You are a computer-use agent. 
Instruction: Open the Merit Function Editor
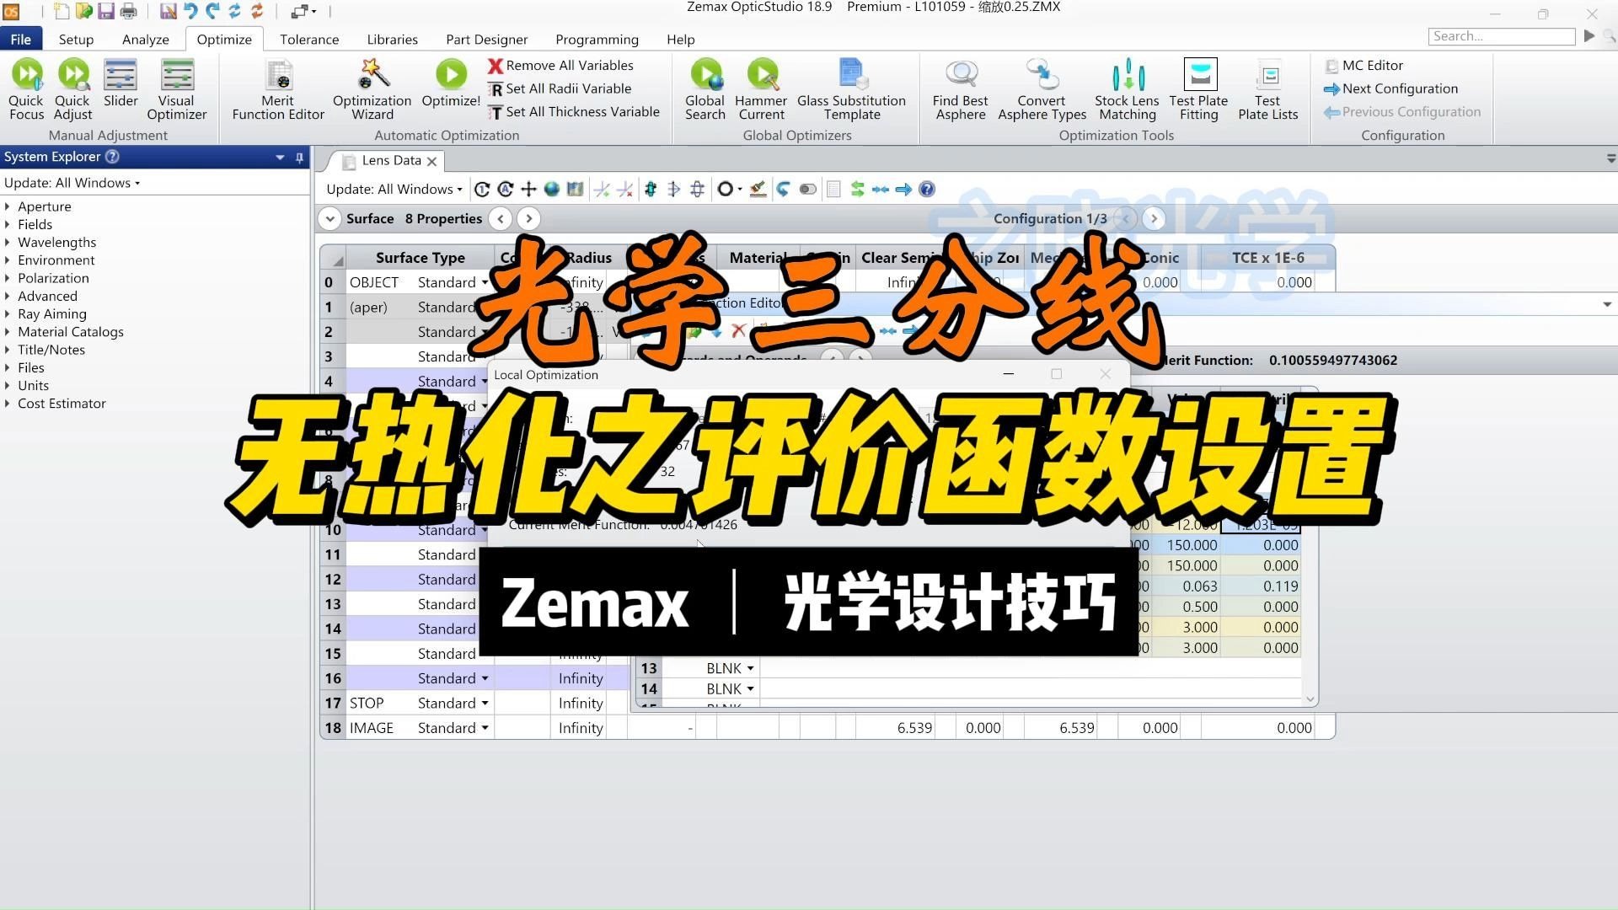tap(277, 88)
